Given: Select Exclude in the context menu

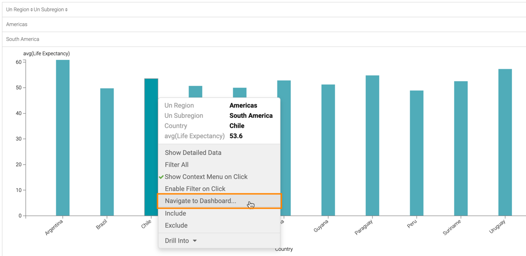Looking at the screenshot, I should (x=176, y=225).
